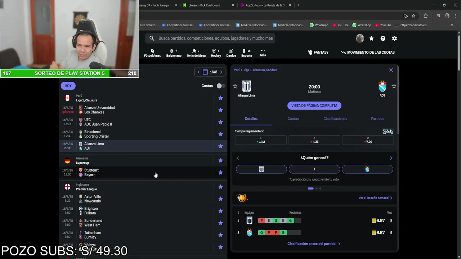Close the match detail panel

click(x=391, y=70)
